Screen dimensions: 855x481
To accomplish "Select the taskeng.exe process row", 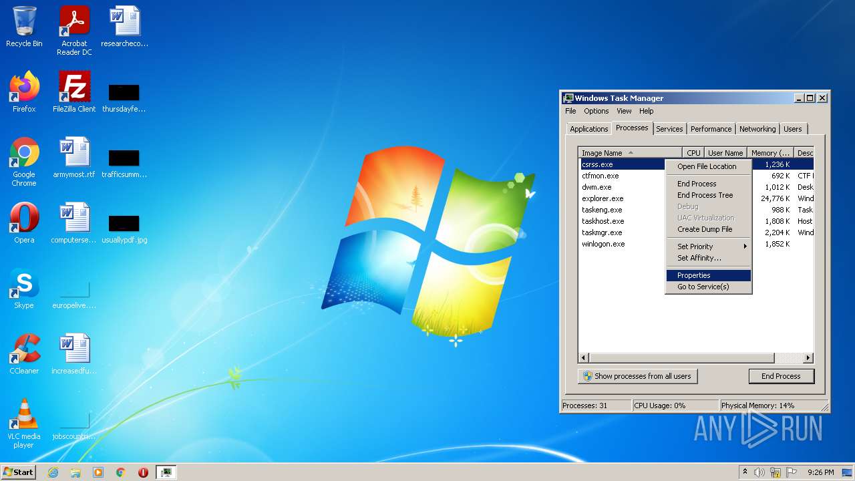I will [696, 210].
